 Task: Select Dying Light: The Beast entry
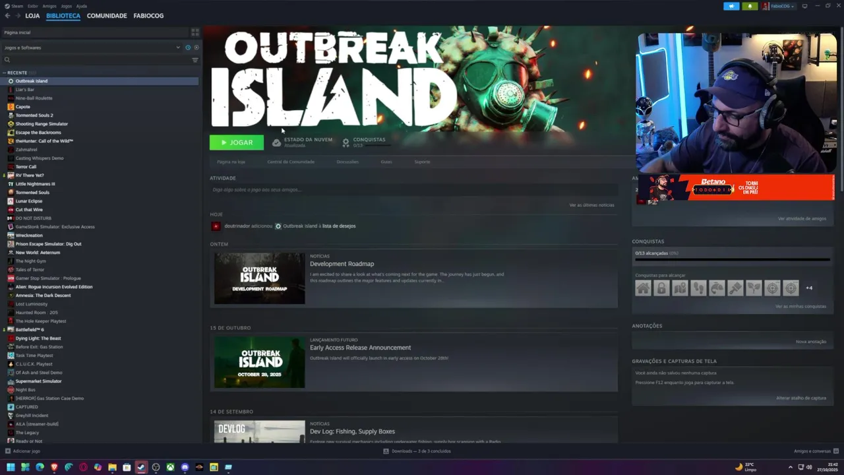99,338
